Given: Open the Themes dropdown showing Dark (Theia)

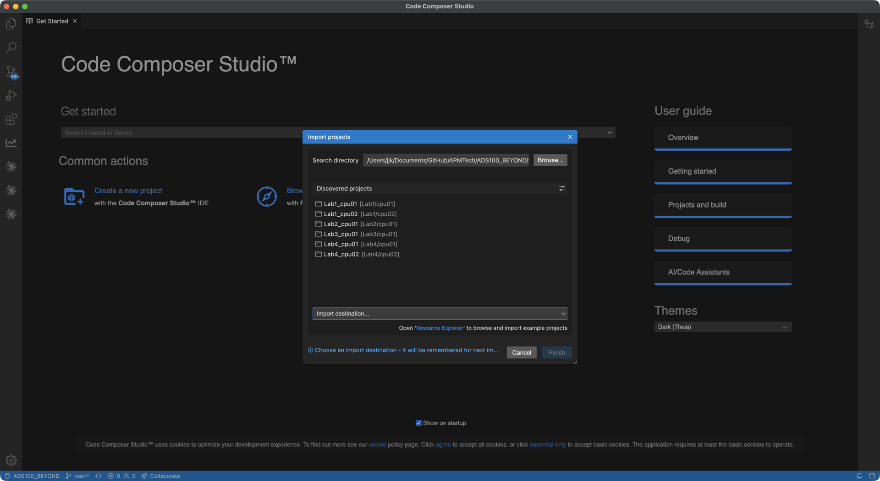Looking at the screenshot, I should [x=723, y=327].
